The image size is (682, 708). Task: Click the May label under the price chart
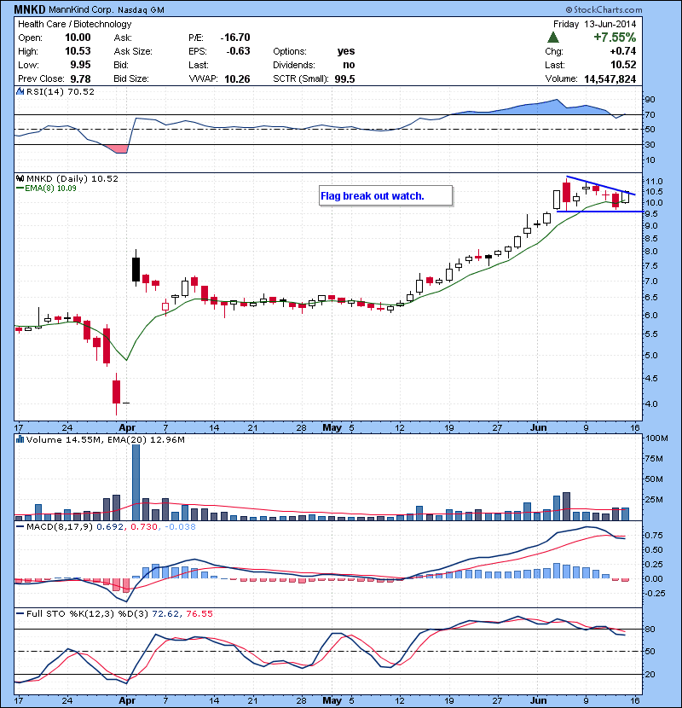(332, 427)
